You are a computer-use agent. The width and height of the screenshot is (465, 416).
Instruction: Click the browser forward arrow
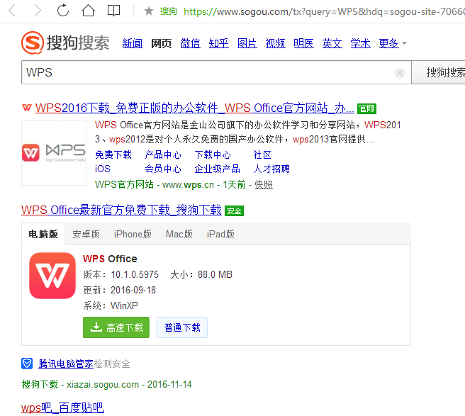pyautogui.click(x=38, y=11)
